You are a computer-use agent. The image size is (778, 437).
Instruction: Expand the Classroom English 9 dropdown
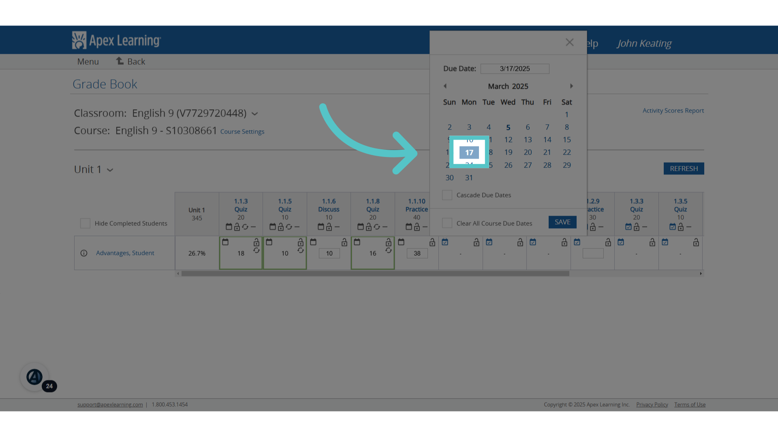coord(255,114)
